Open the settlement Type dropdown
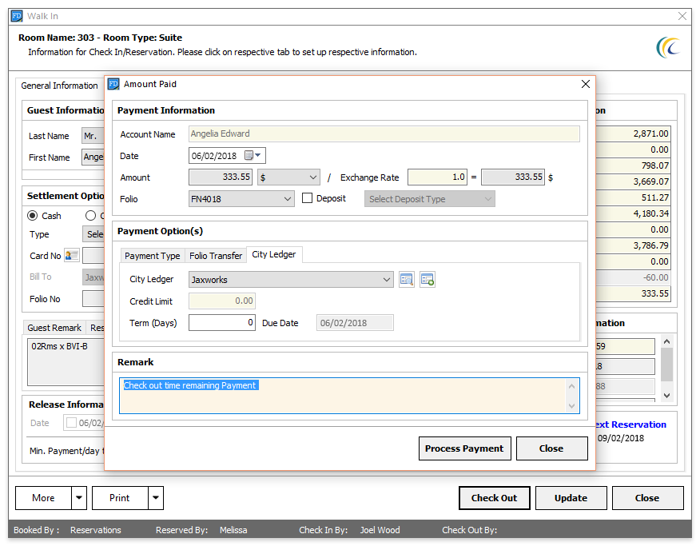 [x=93, y=234]
